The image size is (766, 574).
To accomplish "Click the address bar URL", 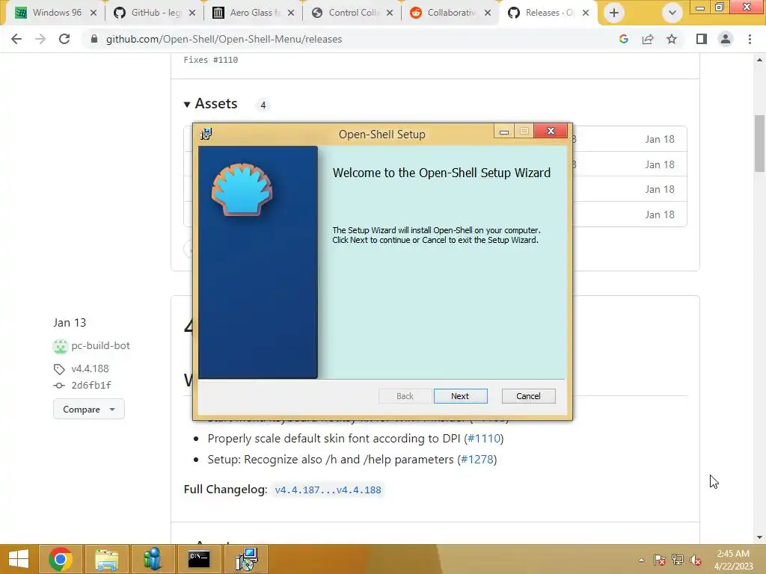I will click(x=224, y=39).
